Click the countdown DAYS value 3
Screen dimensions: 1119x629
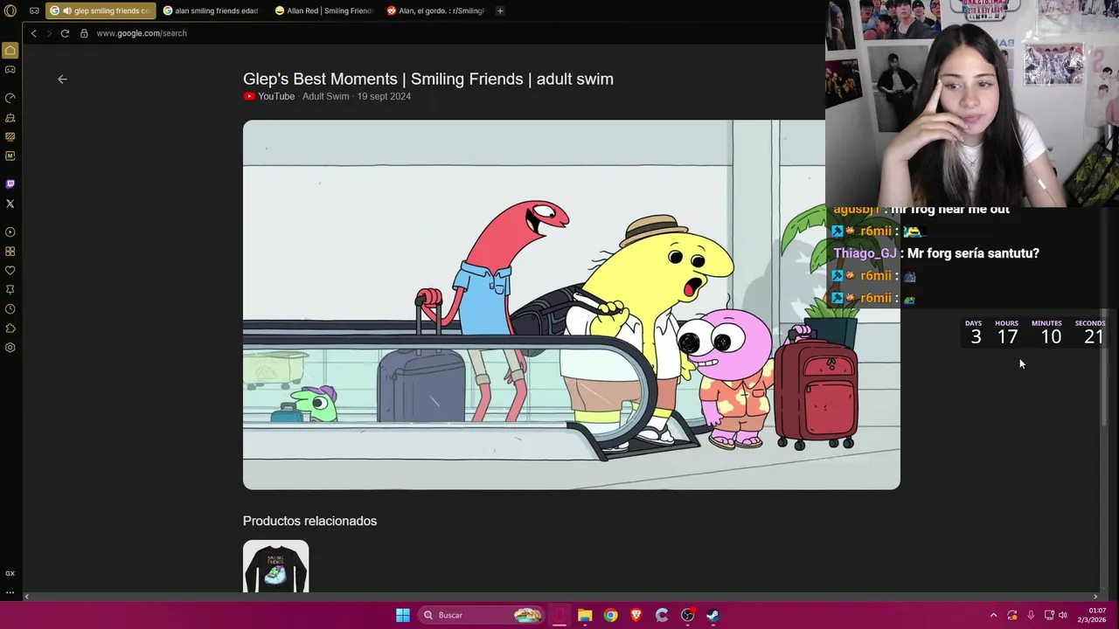tap(976, 336)
